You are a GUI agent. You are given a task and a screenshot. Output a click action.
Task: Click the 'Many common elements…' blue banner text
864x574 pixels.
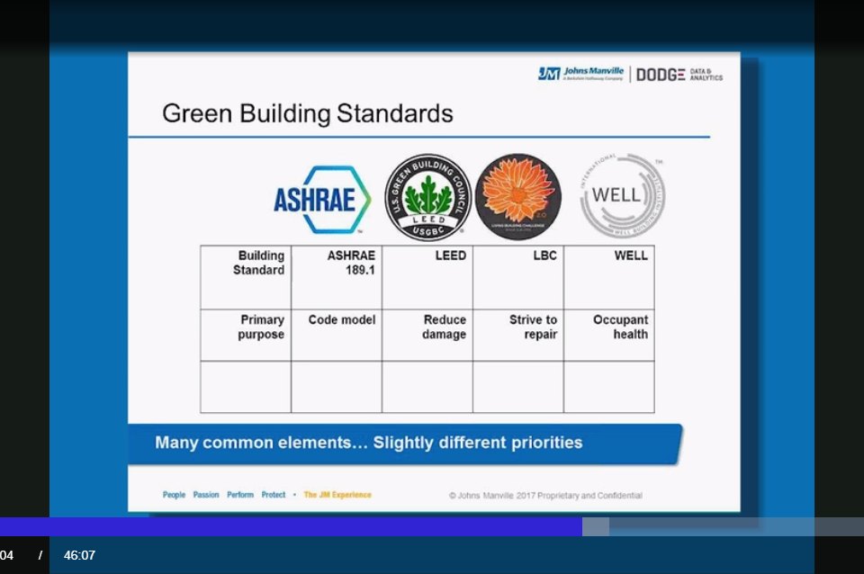(369, 443)
